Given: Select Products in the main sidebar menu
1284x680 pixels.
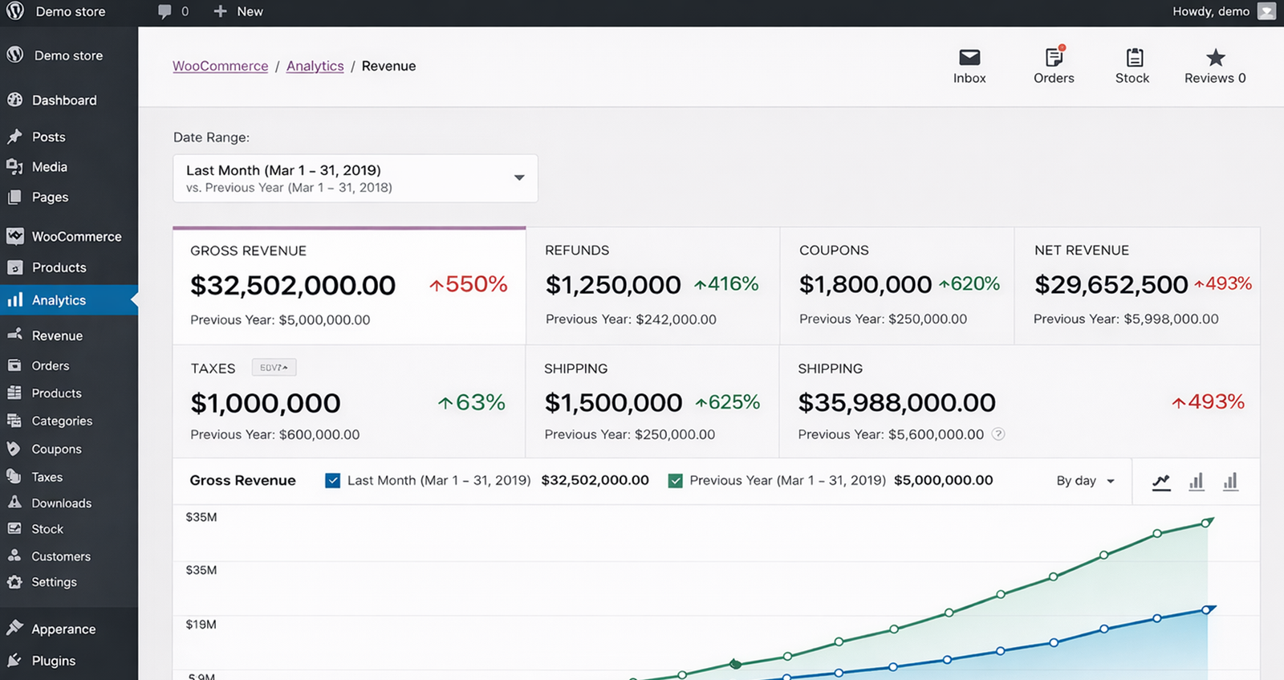Looking at the screenshot, I should tap(59, 267).
